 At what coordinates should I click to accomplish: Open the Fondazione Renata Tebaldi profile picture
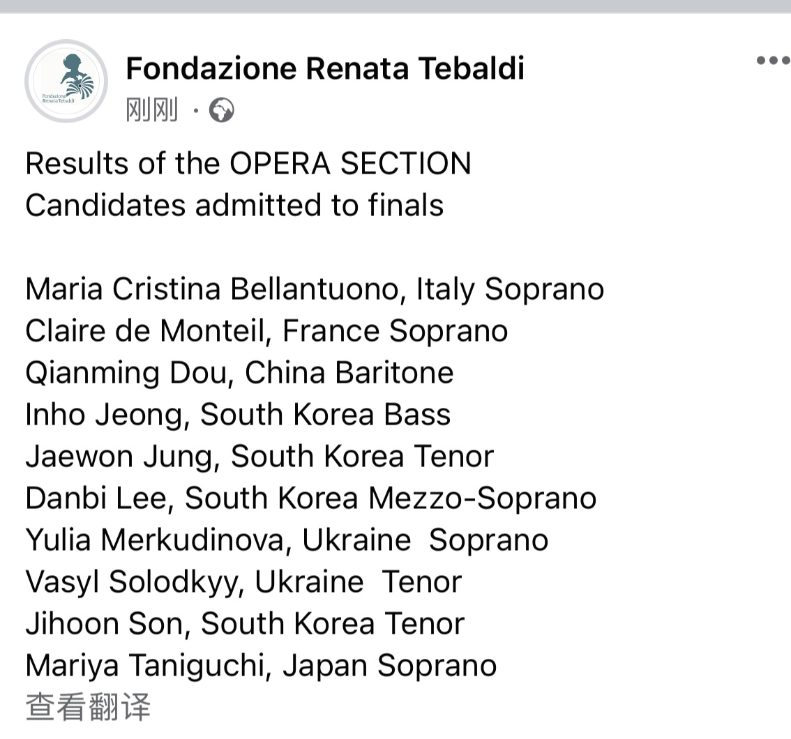pos(66,81)
